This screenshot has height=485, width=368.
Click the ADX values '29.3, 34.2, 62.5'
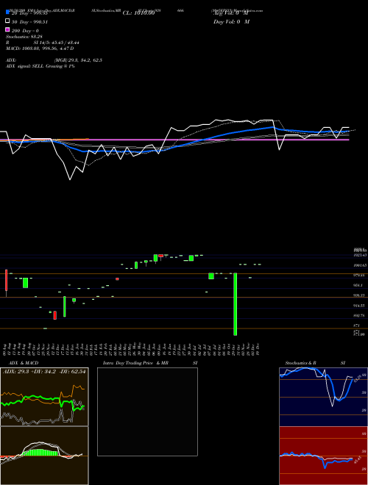pyautogui.click(x=85, y=60)
